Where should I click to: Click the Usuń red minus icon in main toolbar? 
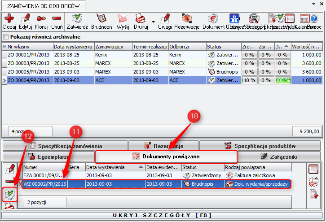click(57, 18)
